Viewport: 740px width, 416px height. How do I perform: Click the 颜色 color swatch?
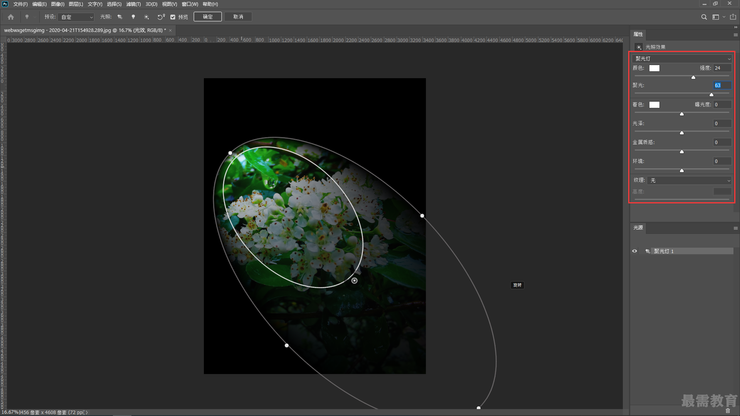(x=654, y=68)
